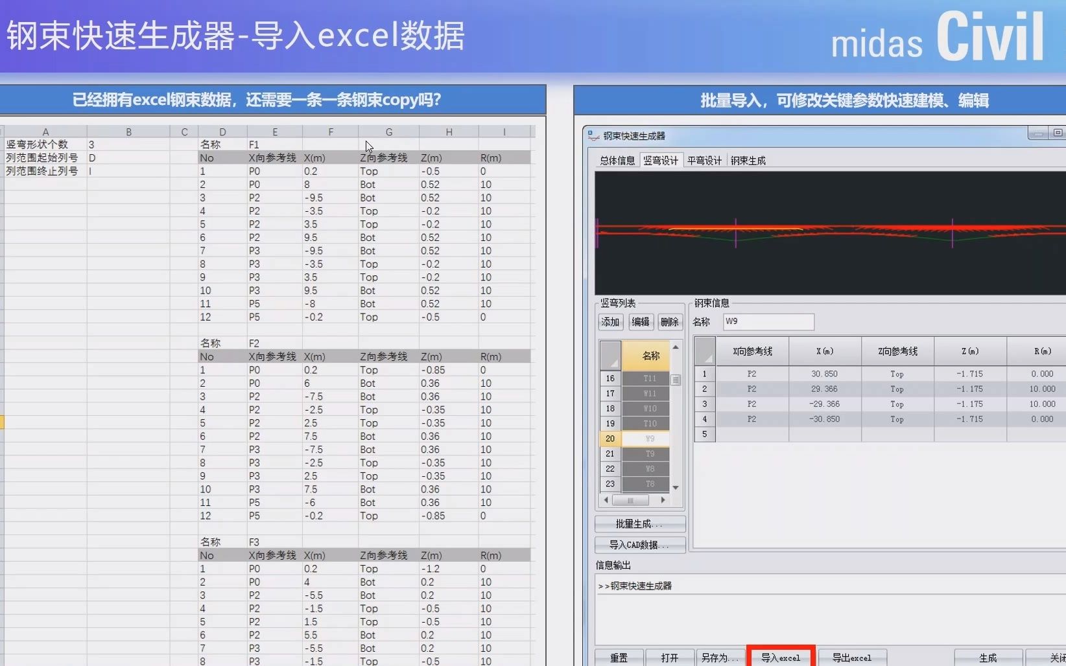Click cell 30.850 in the 钢束信息 table
Screen dimensions: 1066x666
pyautogui.click(x=825, y=374)
